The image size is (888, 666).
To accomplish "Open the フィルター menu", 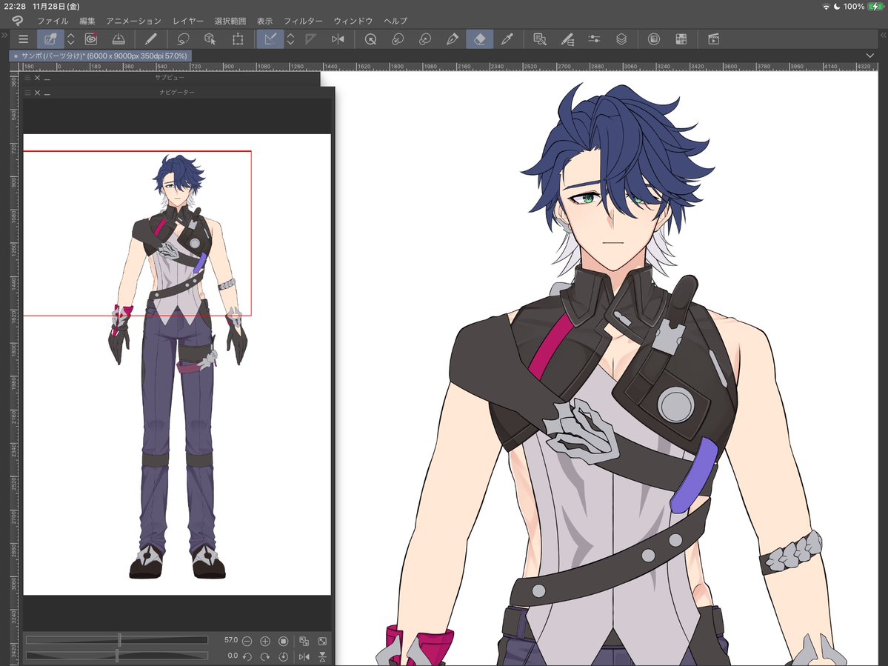I will 303,21.
